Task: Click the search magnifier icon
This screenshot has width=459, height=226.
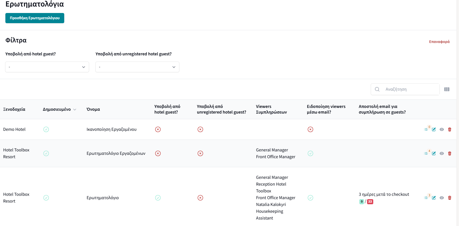Action: 377,89
